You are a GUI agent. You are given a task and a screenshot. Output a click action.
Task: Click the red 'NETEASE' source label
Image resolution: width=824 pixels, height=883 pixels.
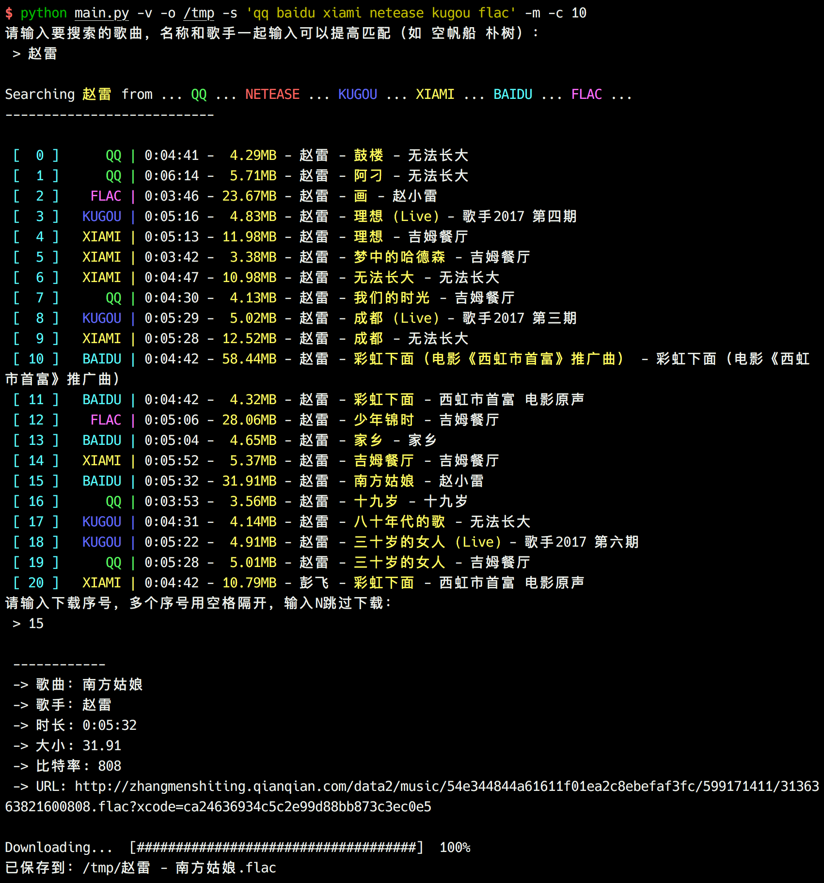[x=272, y=94]
